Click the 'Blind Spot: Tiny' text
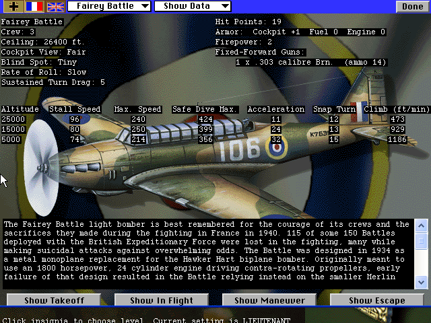This screenshot has width=431, height=323. [39, 63]
